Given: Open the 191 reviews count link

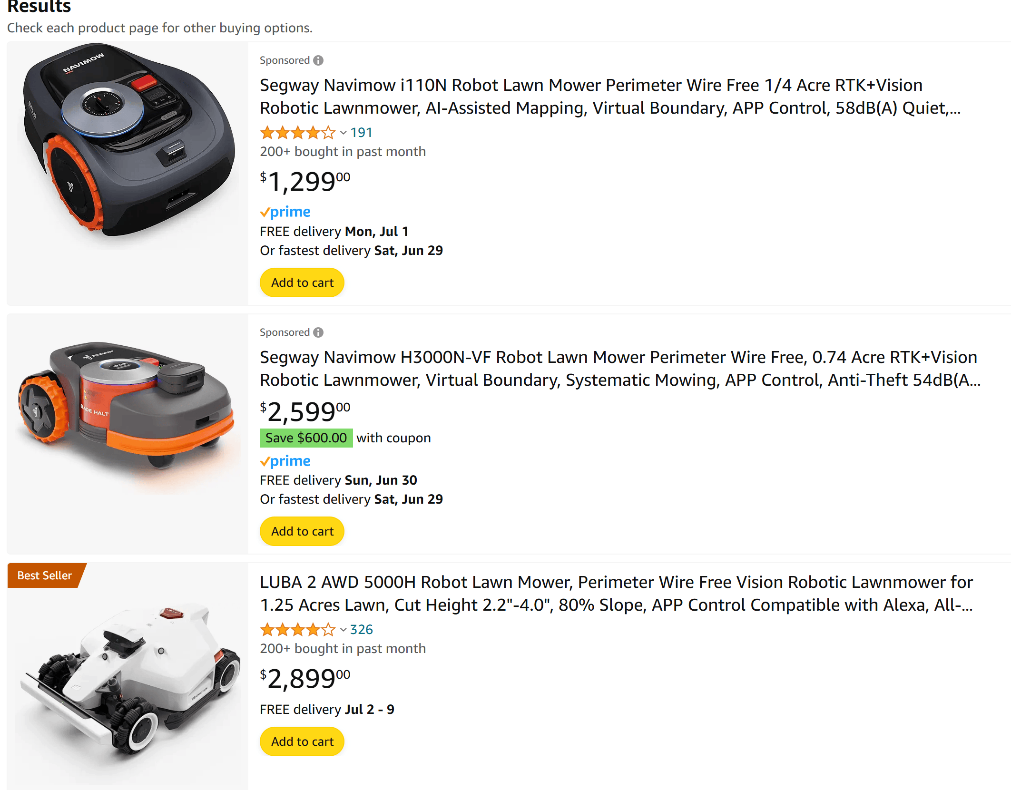Looking at the screenshot, I should 361,133.
